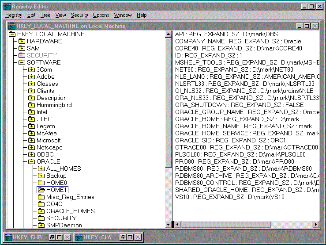Collapse the HKEY_LOCAL_MACHINE root folder icon
The image size is (326, 245).
(12, 34)
